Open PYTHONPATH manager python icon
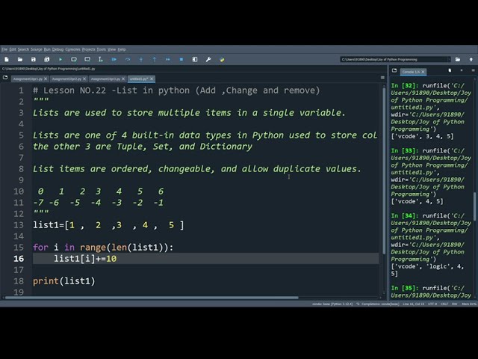 tap(222, 60)
